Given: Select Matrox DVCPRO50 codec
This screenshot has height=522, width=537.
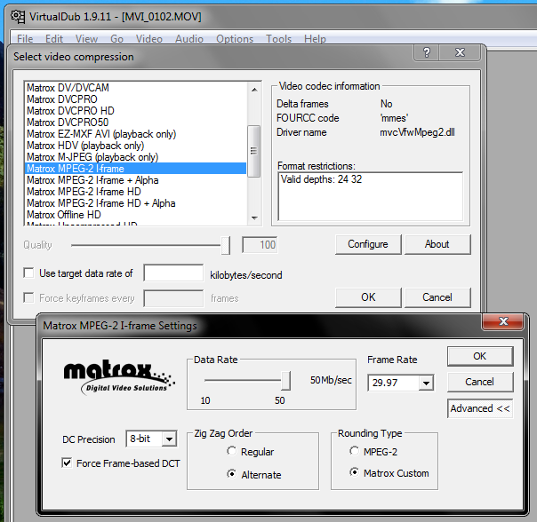Looking at the screenshot, I should pyautogui.click(x=136, y=123).
